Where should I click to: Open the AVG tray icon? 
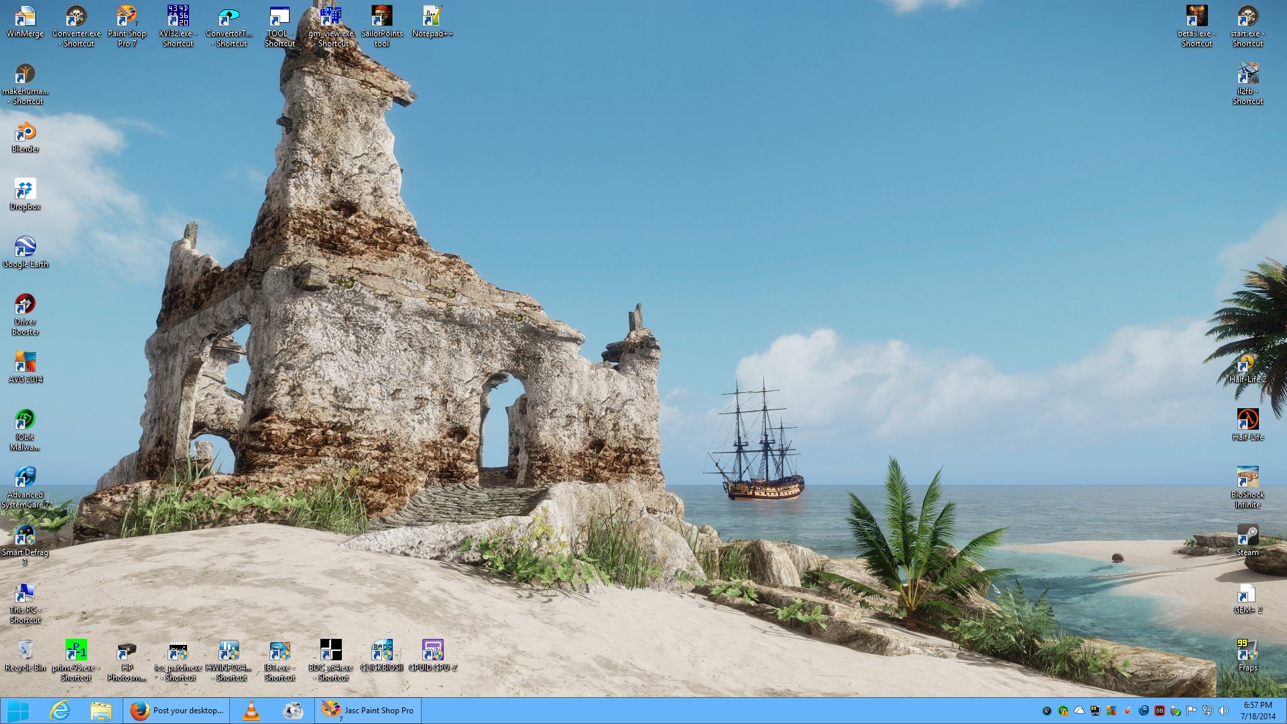(1111, 711)
